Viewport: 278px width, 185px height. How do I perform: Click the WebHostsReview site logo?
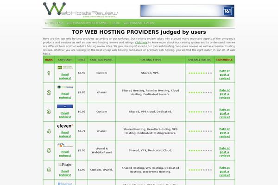[x=80, y=10]
